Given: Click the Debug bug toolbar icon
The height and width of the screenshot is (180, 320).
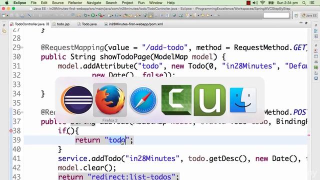Looking at the screenshot, I should (x=85, y=15).
